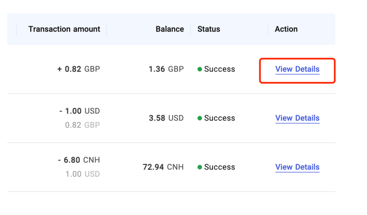Image resolution: width=367 pixels, height=215 pixels.
Task: Click the green status dot in the 3.58 USD row
Action: tap(199, 118)
